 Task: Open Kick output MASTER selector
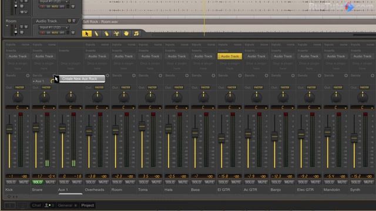click(x=19, y=87)
